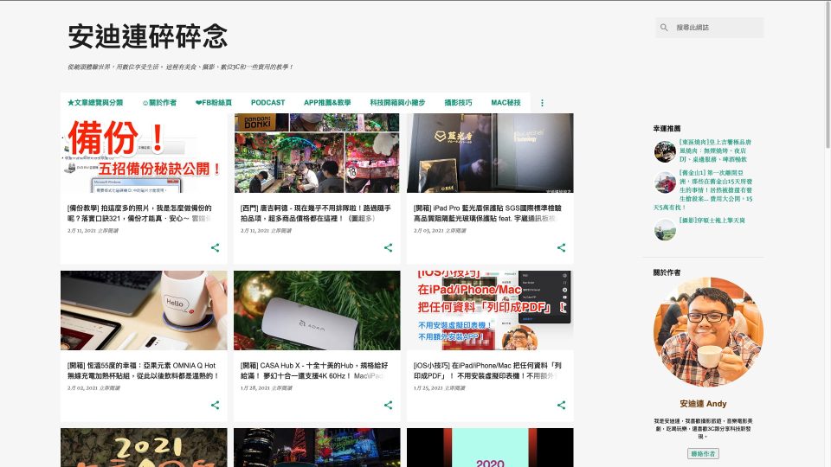
Task: Focus the 搜尋此網誌 search field
Action: coord(717,28)
